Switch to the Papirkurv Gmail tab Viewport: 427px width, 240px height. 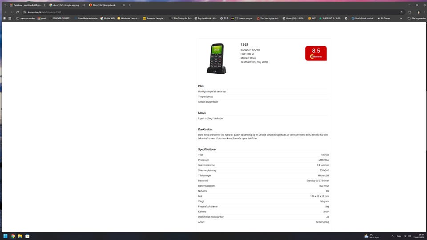(x=27, y=5)
